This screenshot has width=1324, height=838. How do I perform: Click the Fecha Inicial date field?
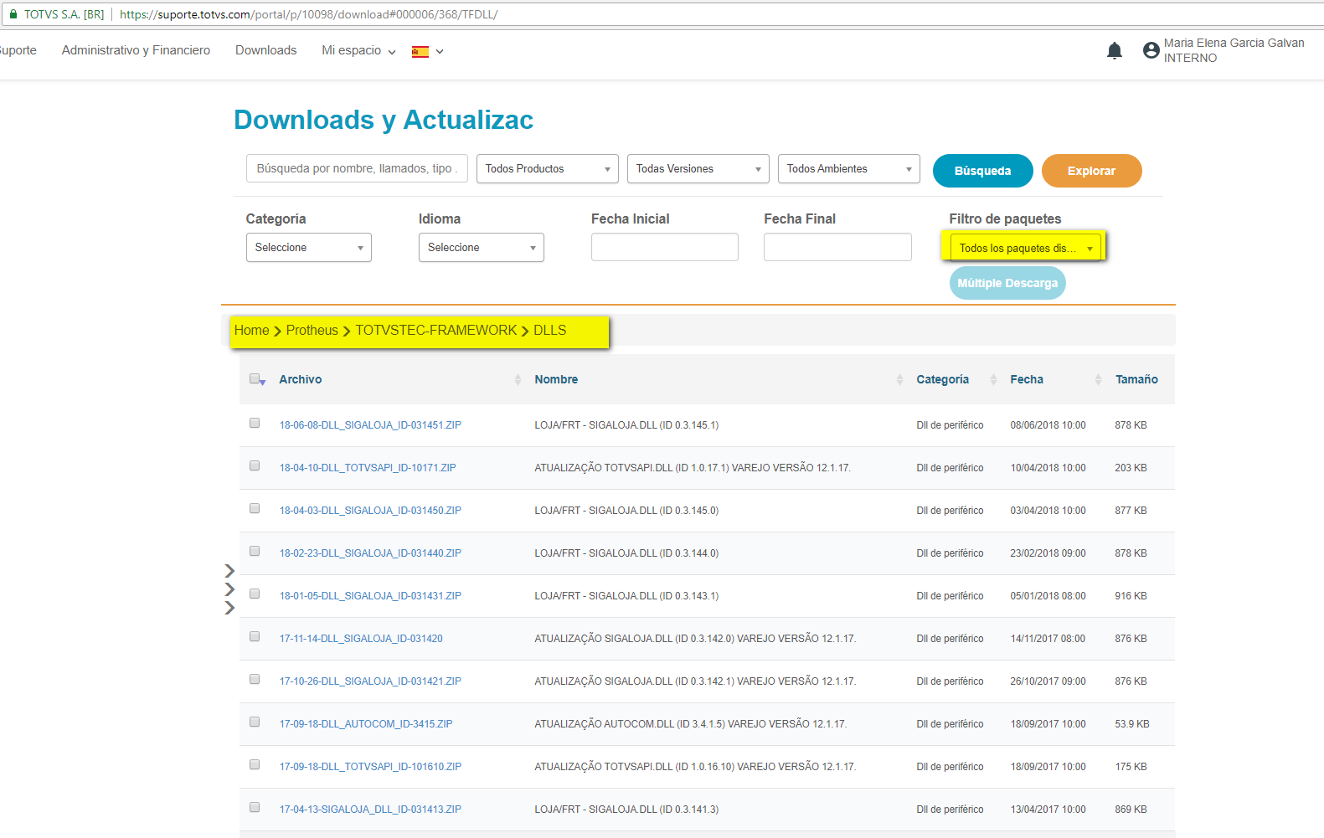click(x=665, y=247)
